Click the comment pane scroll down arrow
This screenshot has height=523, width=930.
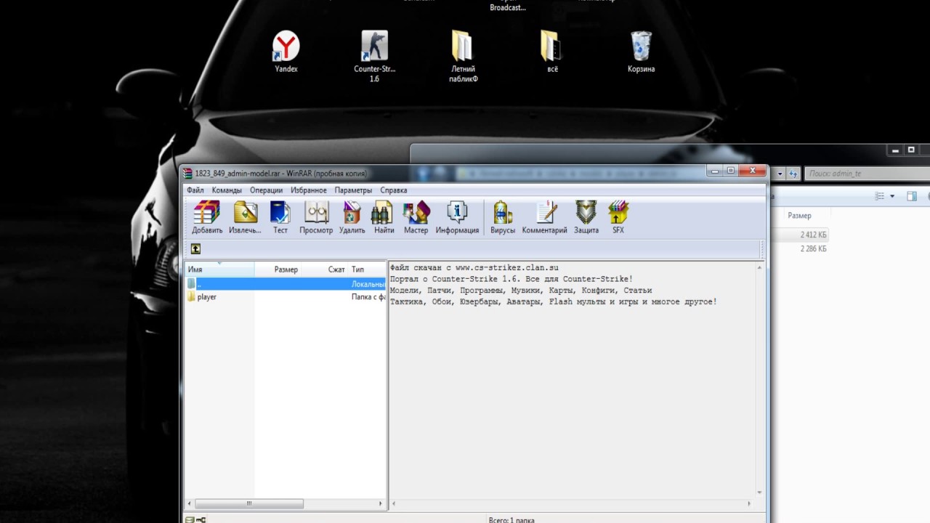click(x=760, y=493)
